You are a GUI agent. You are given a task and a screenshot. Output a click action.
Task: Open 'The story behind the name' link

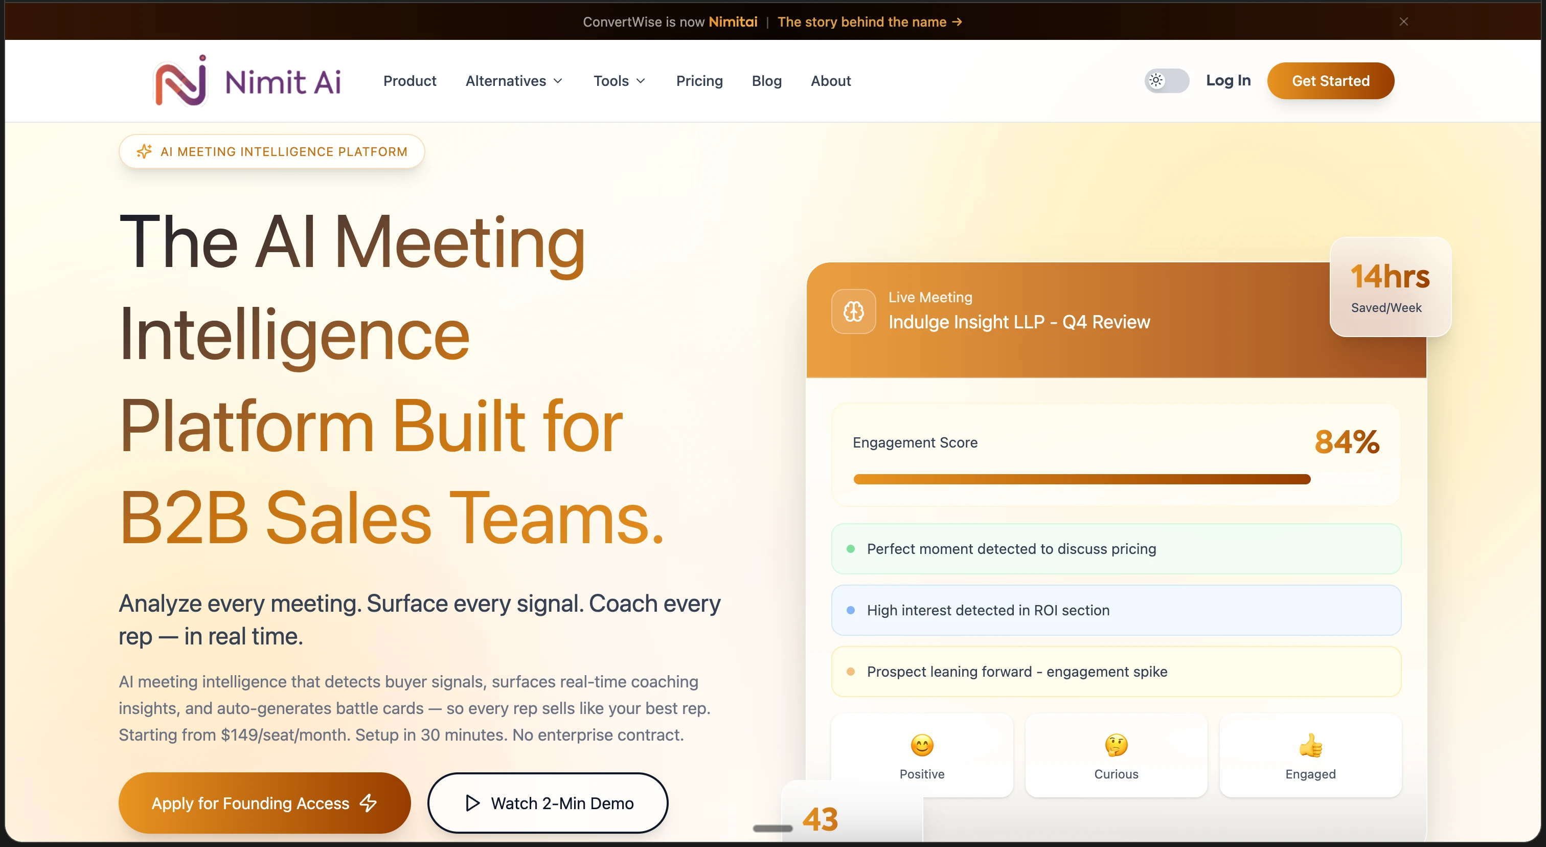point(870,21)
